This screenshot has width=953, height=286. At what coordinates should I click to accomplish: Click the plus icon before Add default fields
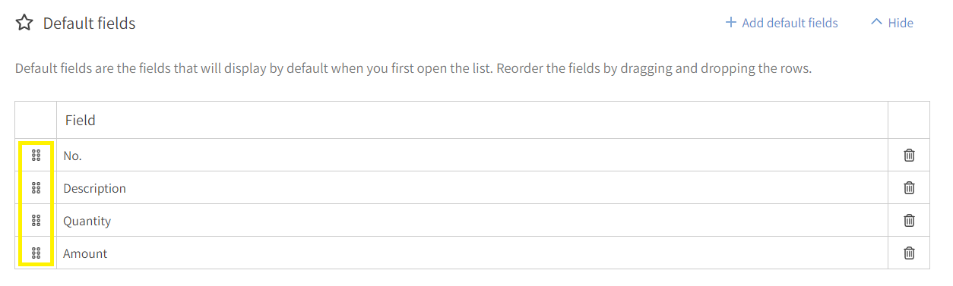[731, 23]
